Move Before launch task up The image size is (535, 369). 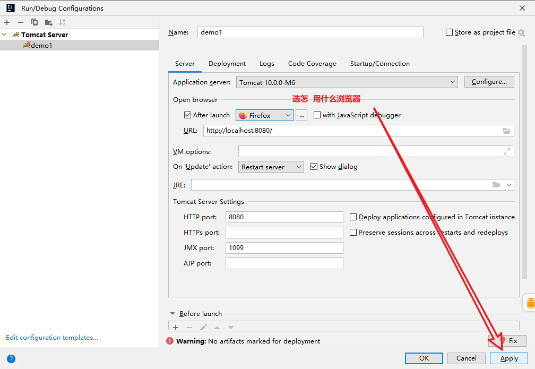pos(217,328)
